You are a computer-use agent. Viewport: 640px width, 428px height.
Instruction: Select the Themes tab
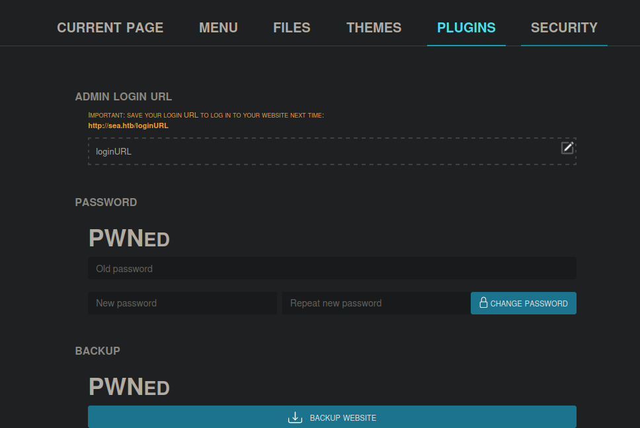point(374,28)
